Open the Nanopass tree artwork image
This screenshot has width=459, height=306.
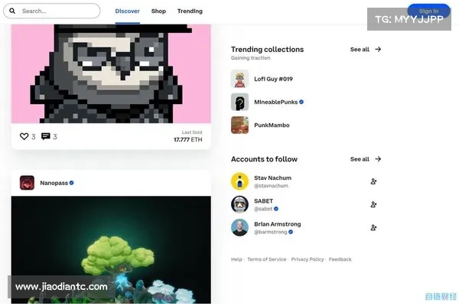(111, 250)
